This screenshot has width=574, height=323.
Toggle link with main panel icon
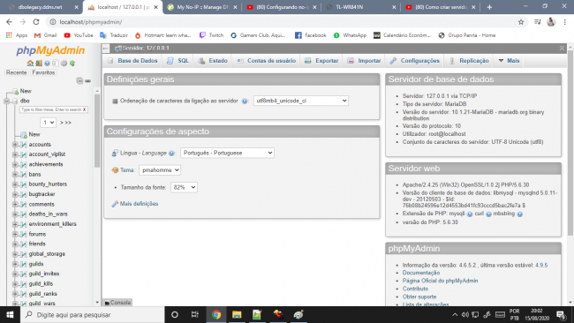click(87, 81)
